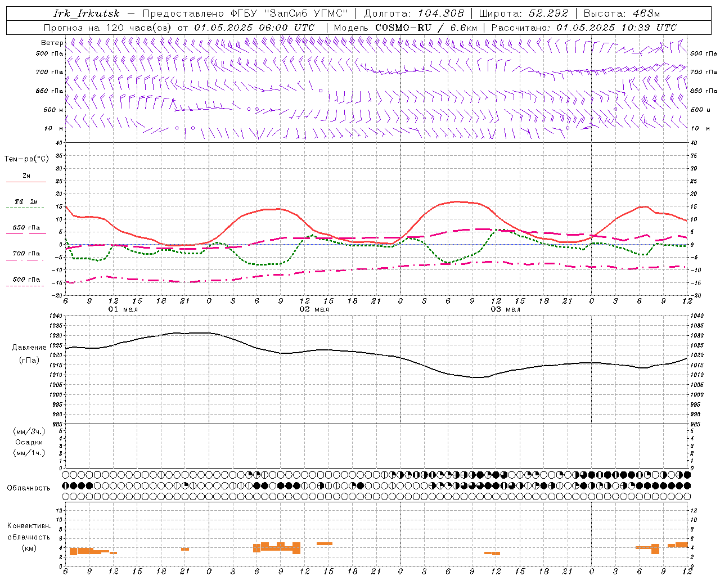The height and width of the screenshot is (576, 720).
Task: Click the left 10 м wind level label
Action: pos(54,128)
